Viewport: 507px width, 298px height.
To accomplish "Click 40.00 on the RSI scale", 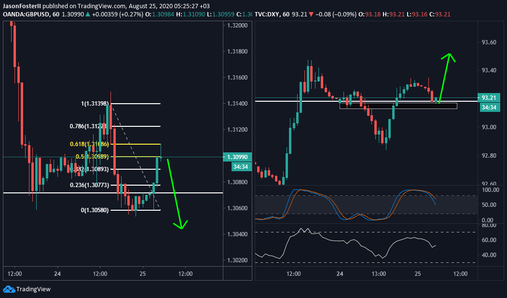I will pyautogui.click(x=489, y=255).
